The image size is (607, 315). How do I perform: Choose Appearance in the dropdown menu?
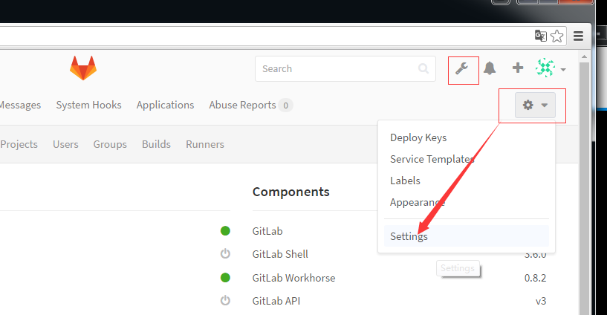point(418,202)
